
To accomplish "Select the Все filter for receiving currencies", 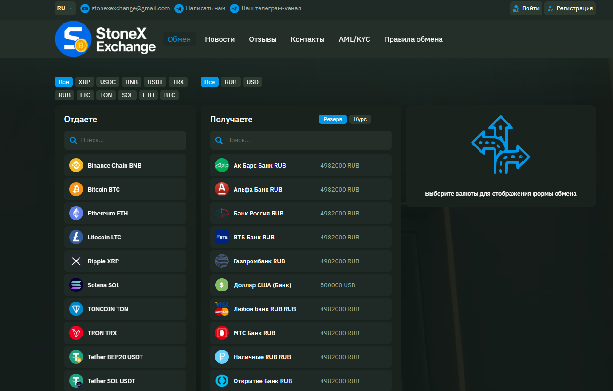I will coord(210,82).
